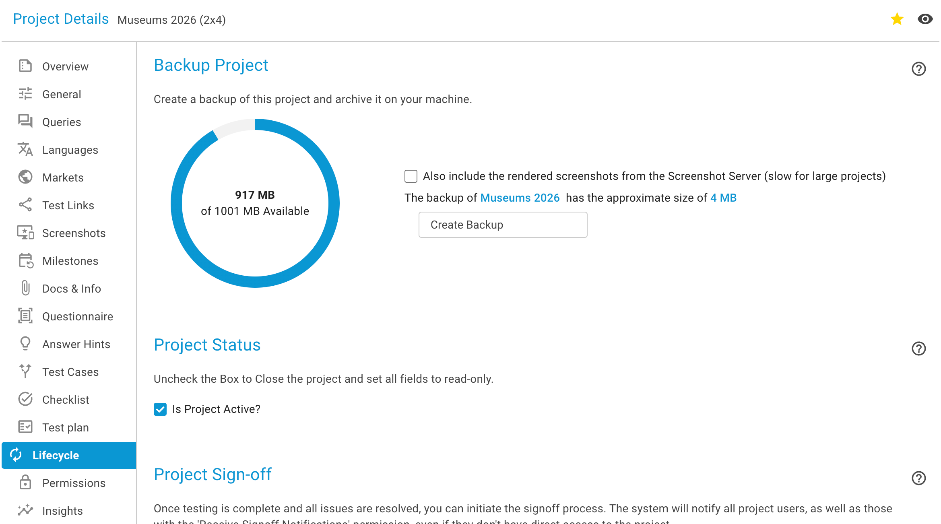Click the Markets globe icon
This screenshot has width=941, height=524.
click(x=25, y=177)
